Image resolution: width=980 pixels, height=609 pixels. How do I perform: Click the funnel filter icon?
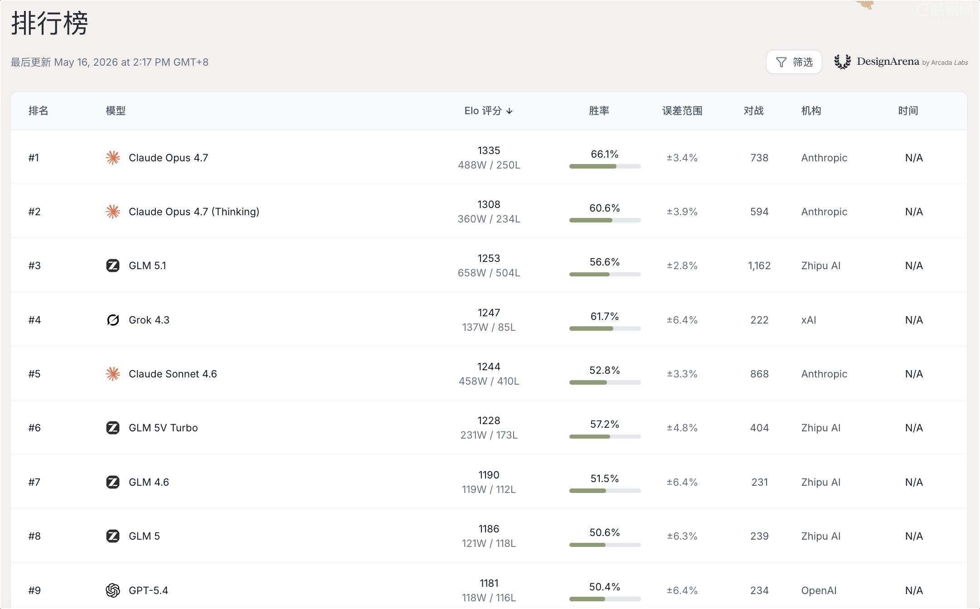(781, 62)
